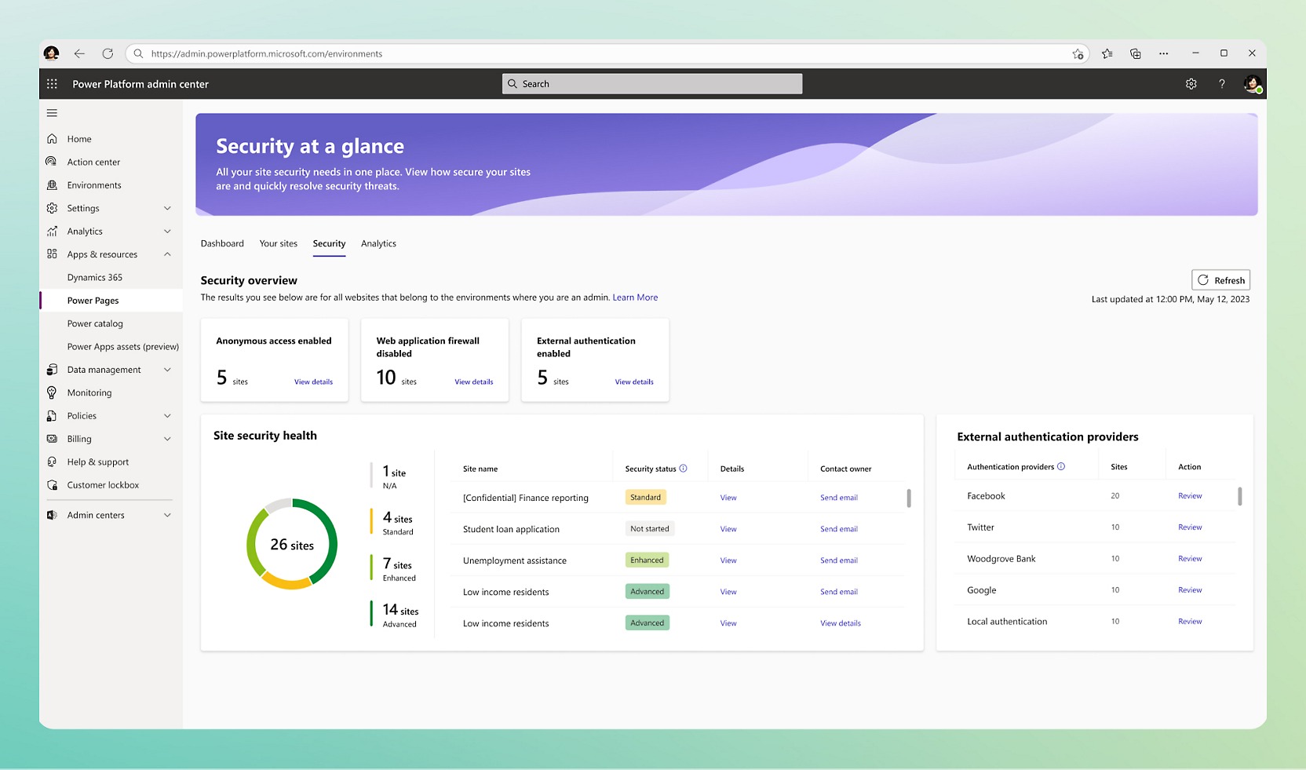Image resolution: width=1306 pixels, height=770 pixels.
Task: Refresh the page using browser reload icon
Action: pyautogui.click(x=108, y=53)
